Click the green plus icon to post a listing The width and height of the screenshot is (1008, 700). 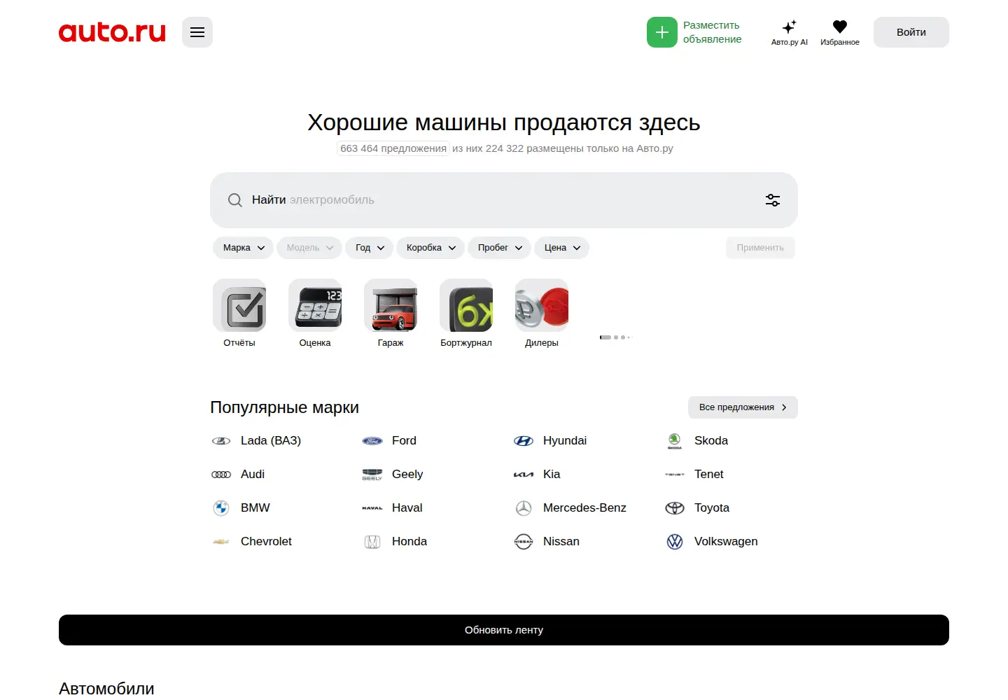coord(662,32)
